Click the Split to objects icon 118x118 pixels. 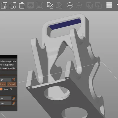(x=90, y=5)
